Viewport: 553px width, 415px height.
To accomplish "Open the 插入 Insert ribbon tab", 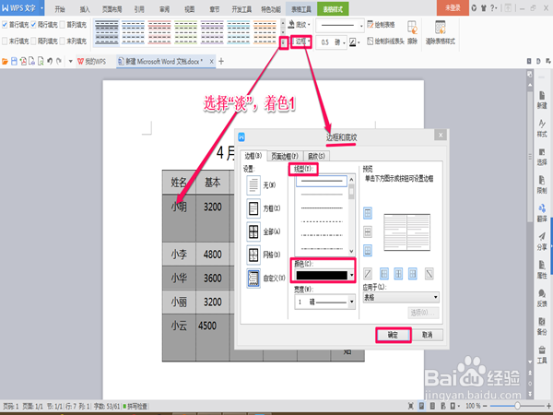I will coord(85,9).
